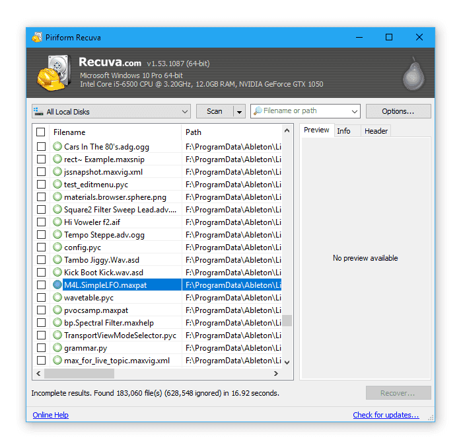Open the All Local Disks drive dropdown
Image resolution: width=463 pixels, height=446 pixels.
111,111
